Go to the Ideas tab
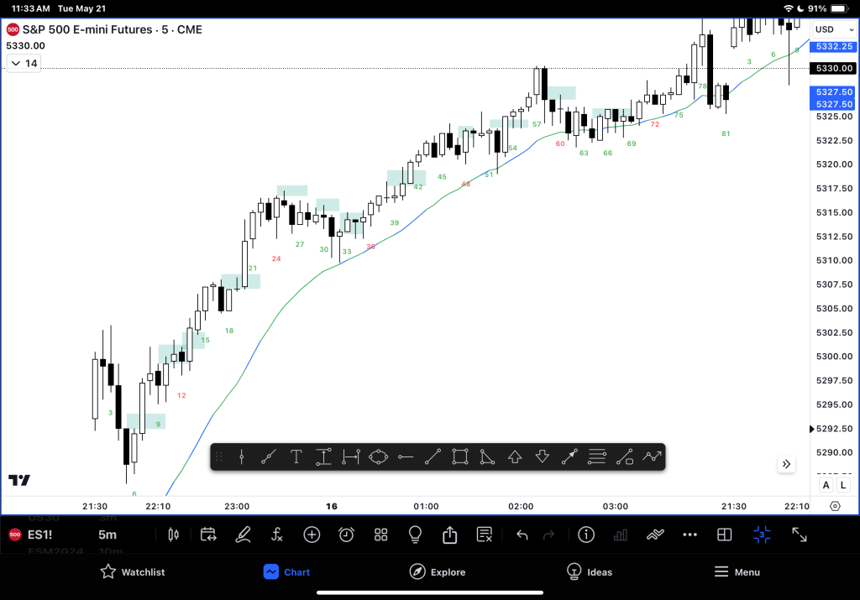Screen dimensions: 860x600 [588, 571]
